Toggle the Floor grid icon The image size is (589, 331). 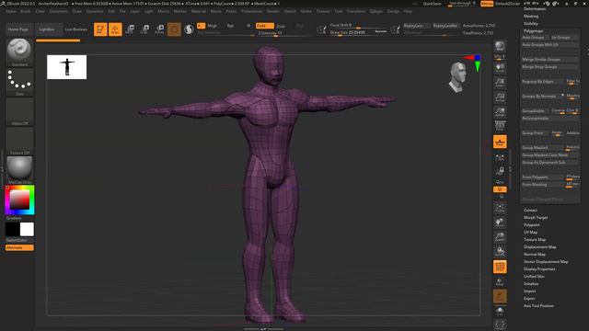(500, 142)
